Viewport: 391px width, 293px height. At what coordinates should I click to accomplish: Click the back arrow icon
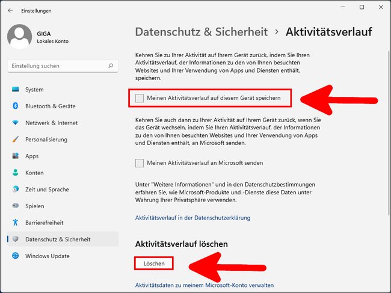pyautogui.click(x=10, y=10)
